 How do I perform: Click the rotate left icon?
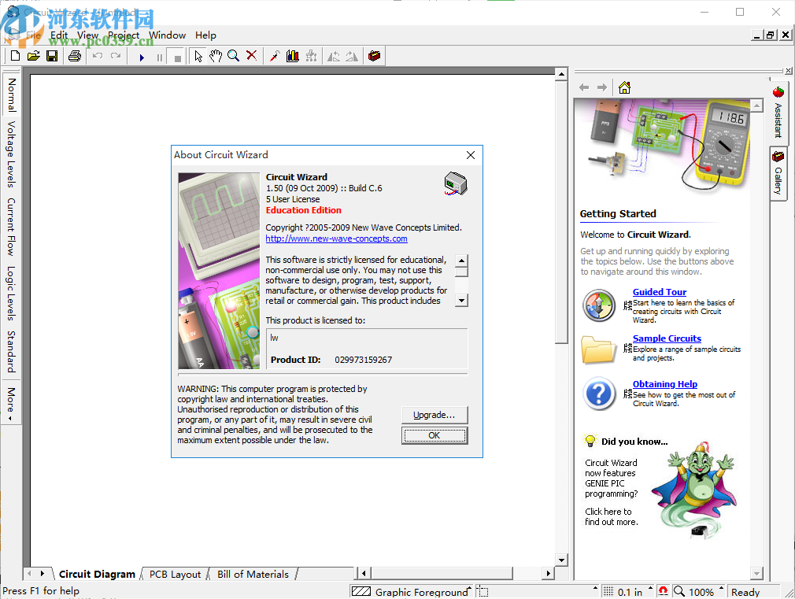334,57
